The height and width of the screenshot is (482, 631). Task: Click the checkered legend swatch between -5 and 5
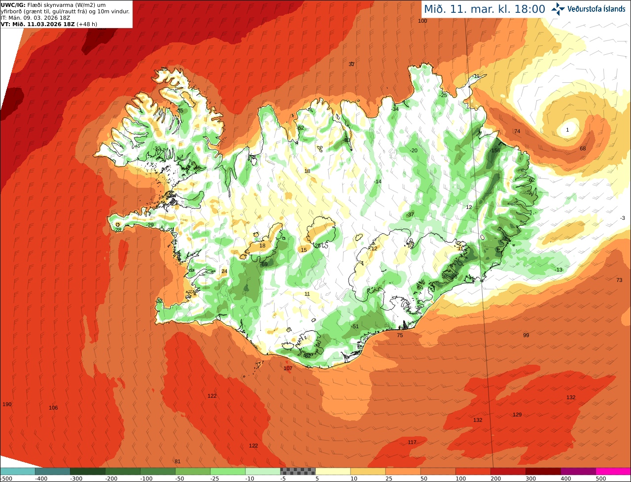tap(298, 471)
